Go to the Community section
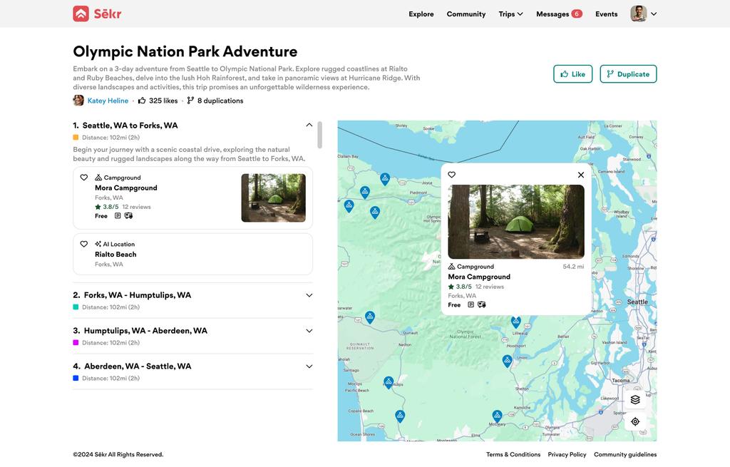730x467 pixels. [466, 14]
